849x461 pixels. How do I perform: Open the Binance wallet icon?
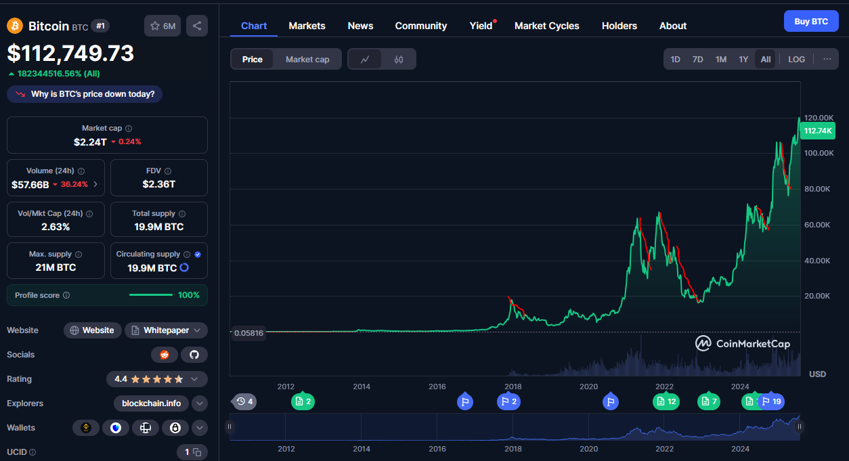click(x=86, y=428)
